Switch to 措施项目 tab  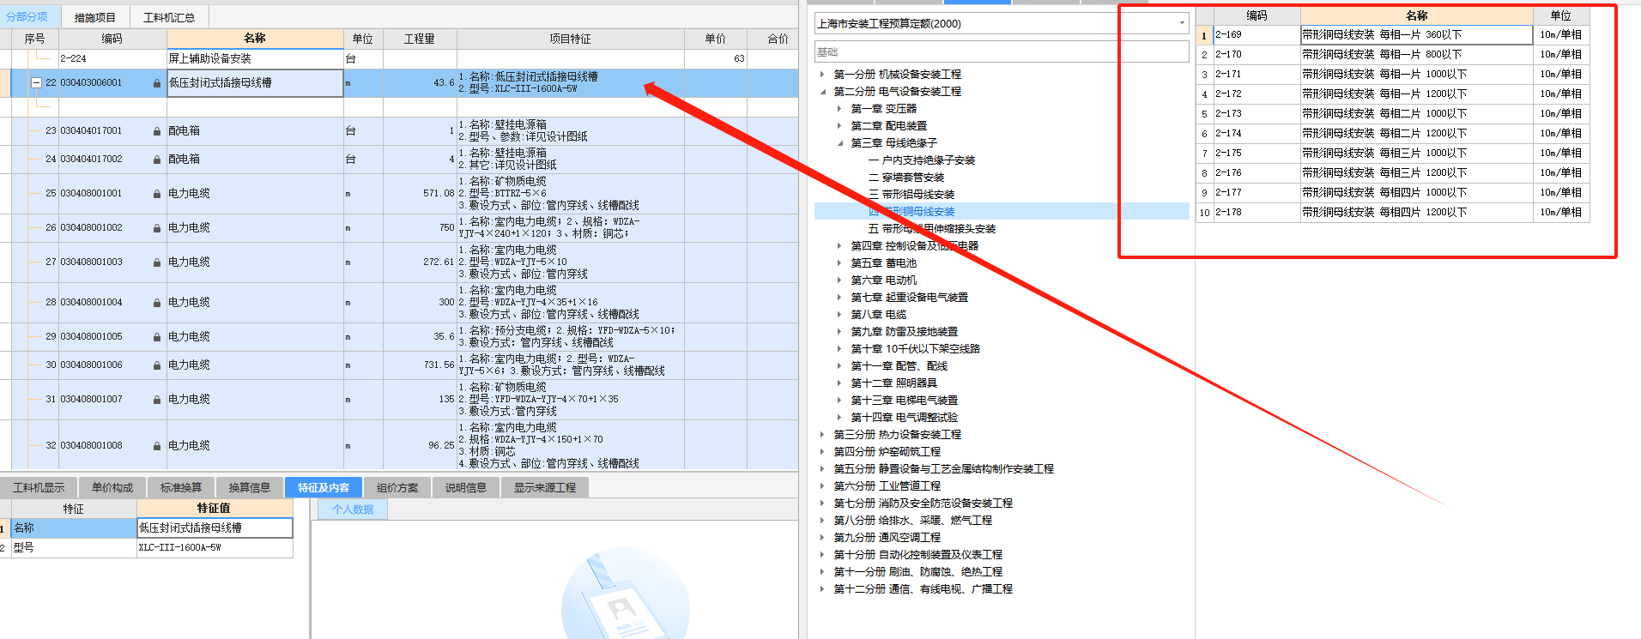pos(94,17)
